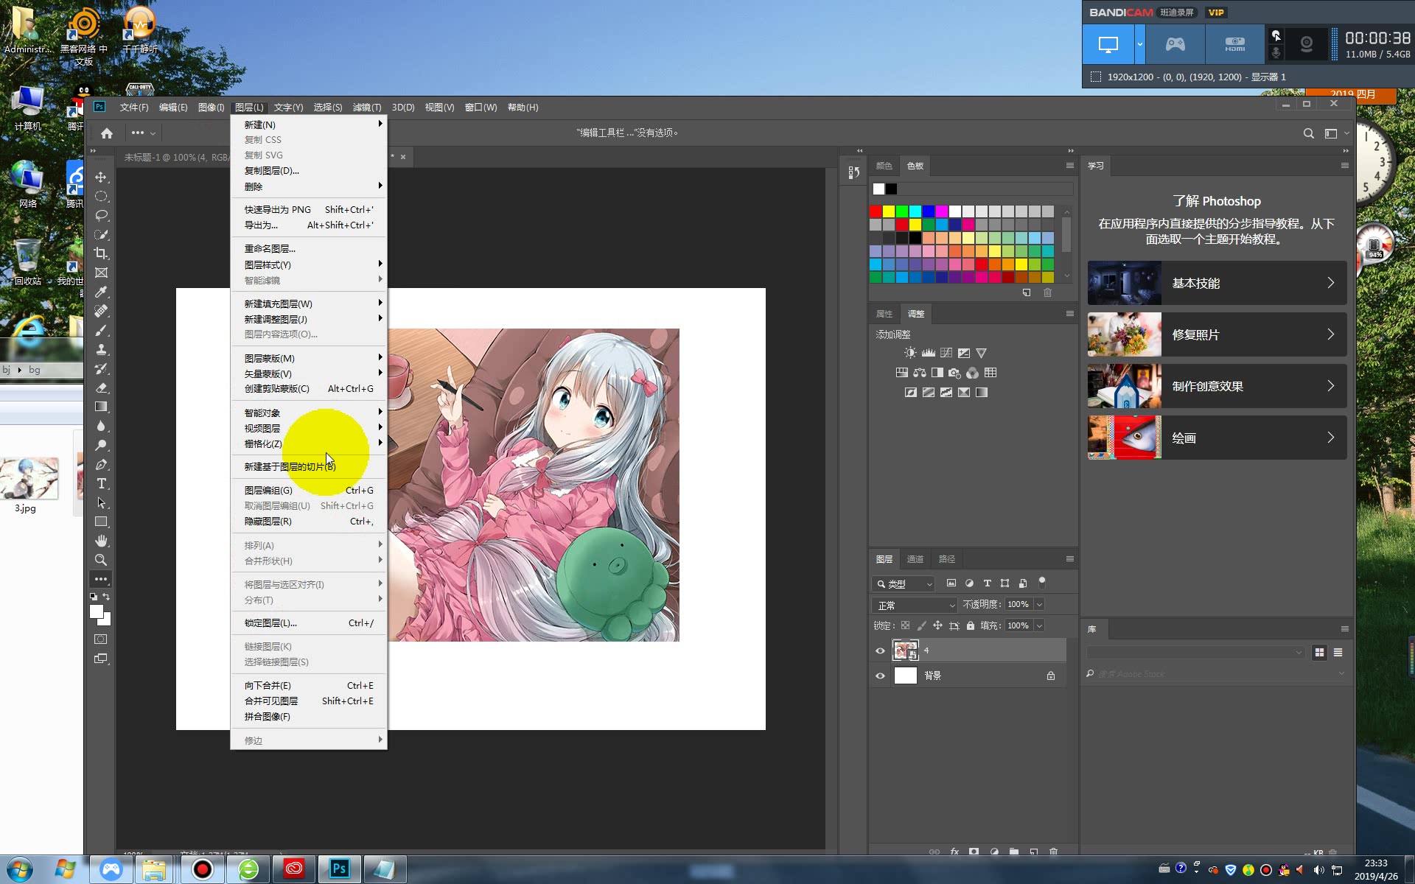Select the Eraser tool
This screenshot has width=1415, height=884.
click(x=101, y=387)
